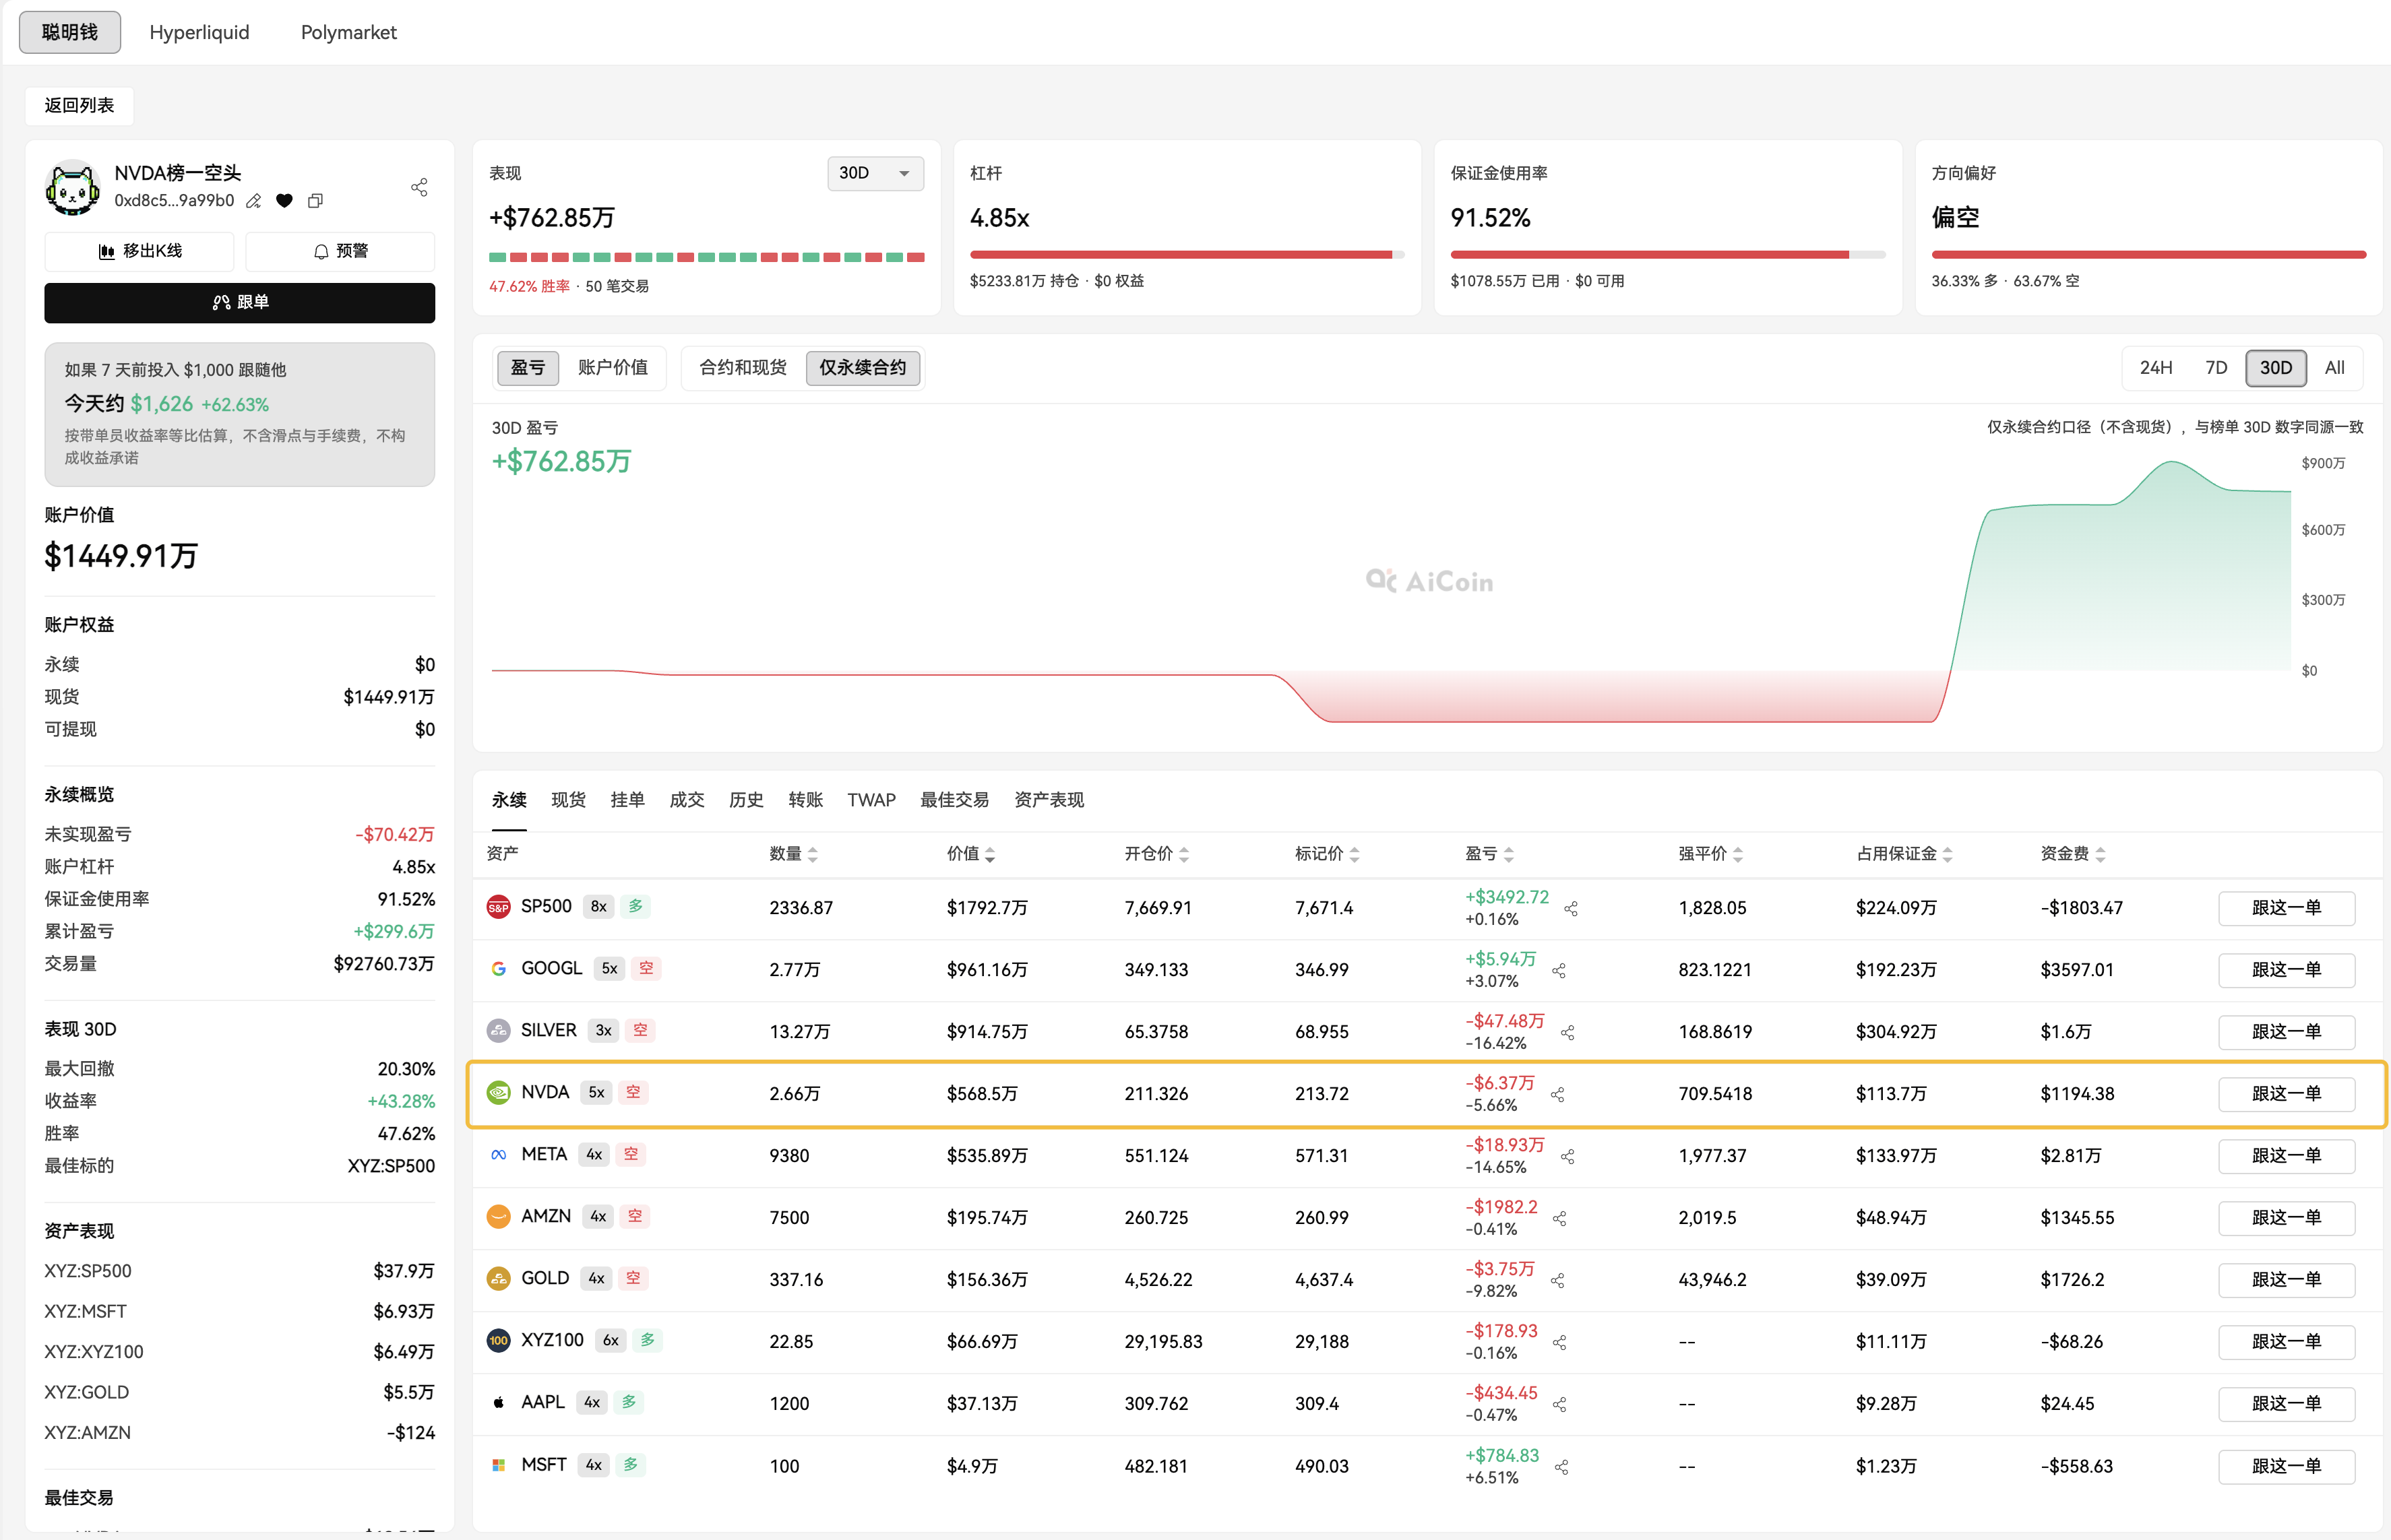Screen dimensions: 2391x1540
Task: Open the Hyperliquid top tab
Action: point(199,32)
